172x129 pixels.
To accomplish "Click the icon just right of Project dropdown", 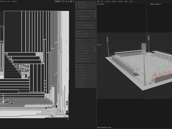I will click(x=66, y=1).
